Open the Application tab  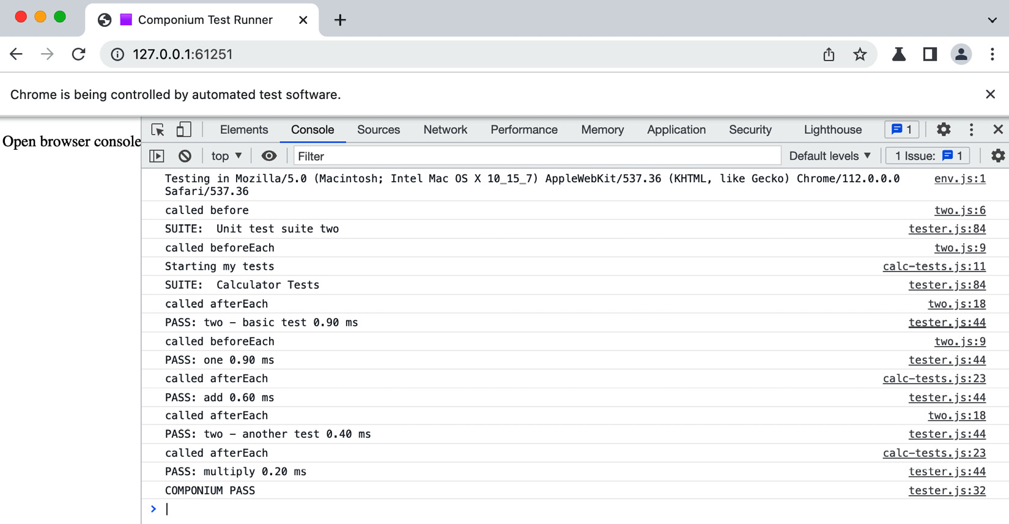pos(676,130)
